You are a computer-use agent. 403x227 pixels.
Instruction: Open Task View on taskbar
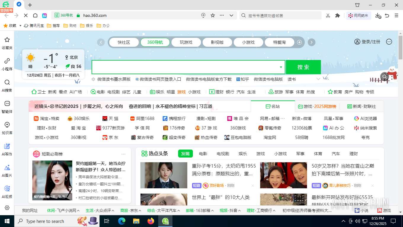coord(107,221)
